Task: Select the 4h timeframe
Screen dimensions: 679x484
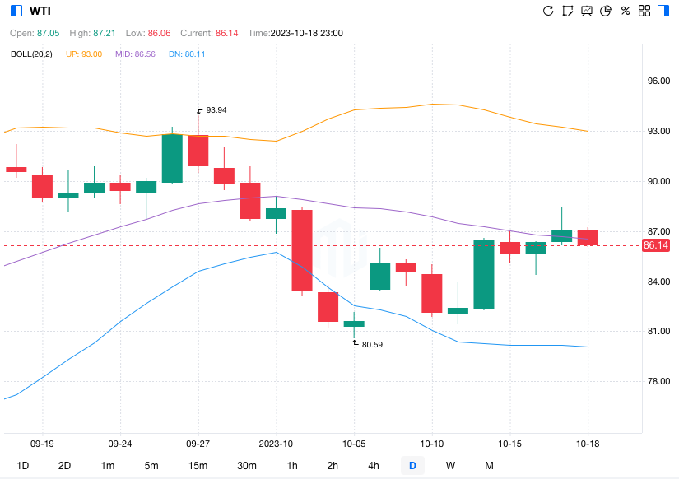Action: [374, 466]
